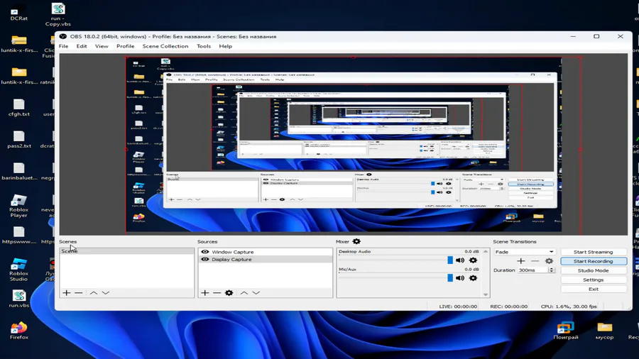The image size is (639, 359).
Task: Toggle Window Capture visibility eye
Action: tap(205, 252)
